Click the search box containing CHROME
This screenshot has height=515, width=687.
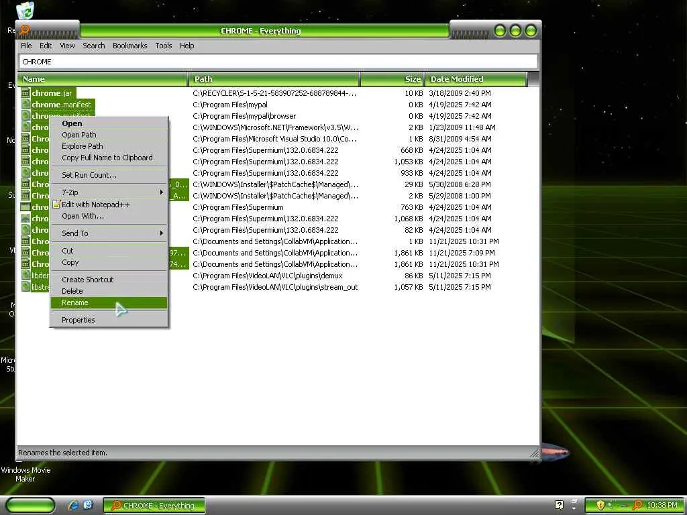pyautogui.click(x=278, y=62)
